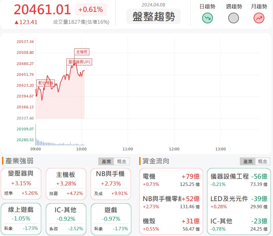The width and height of the screenshot is (273, 236).
Task: Click the LED及光元件 -39億 outflow row
Action: (x=239, y=202)
